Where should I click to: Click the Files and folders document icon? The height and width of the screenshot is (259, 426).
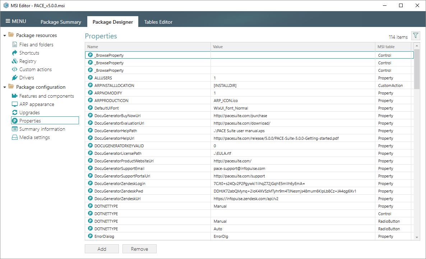click(x=15, y=45)
